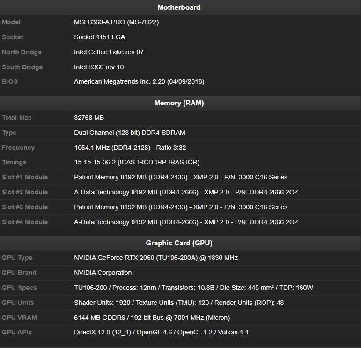
Task: Click the "GPU VRAM" label
Action: [x=19, y=318]
